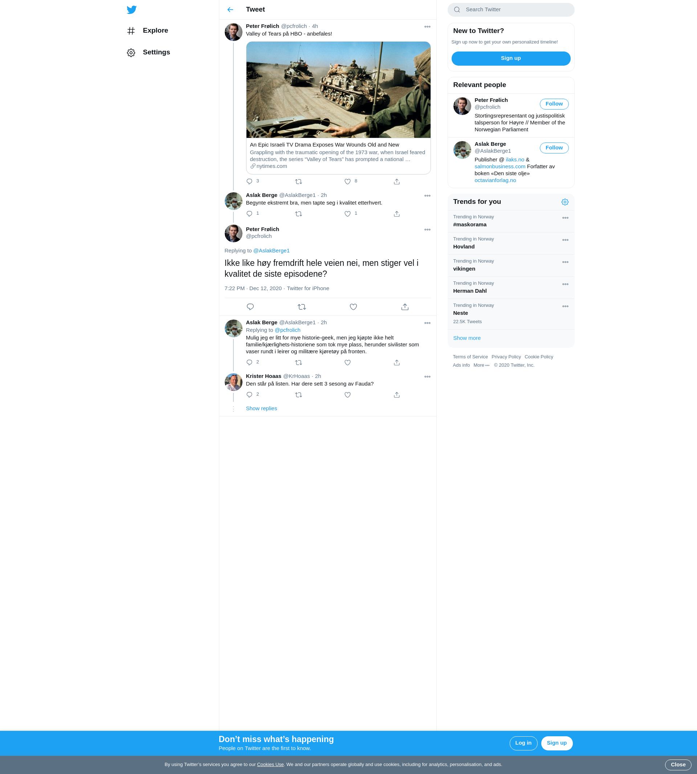
Task: Open Cookie Policy footer link
Action: click(538, 357)
